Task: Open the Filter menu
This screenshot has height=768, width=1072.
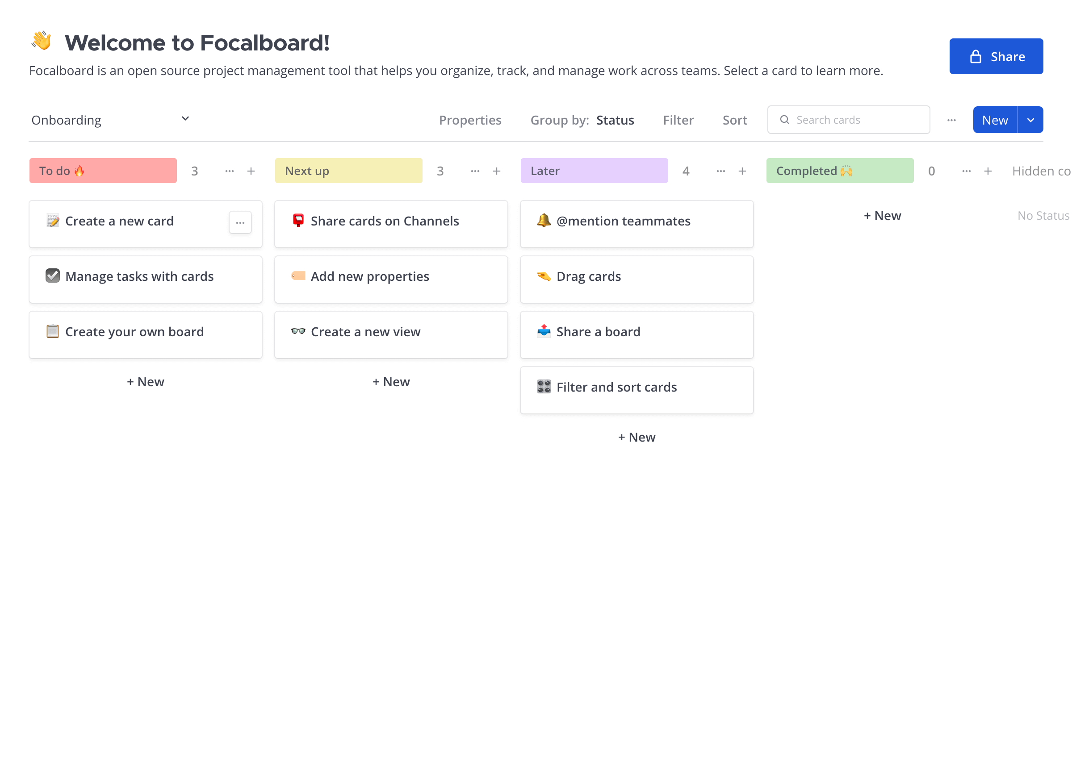Action: (677, 120)
